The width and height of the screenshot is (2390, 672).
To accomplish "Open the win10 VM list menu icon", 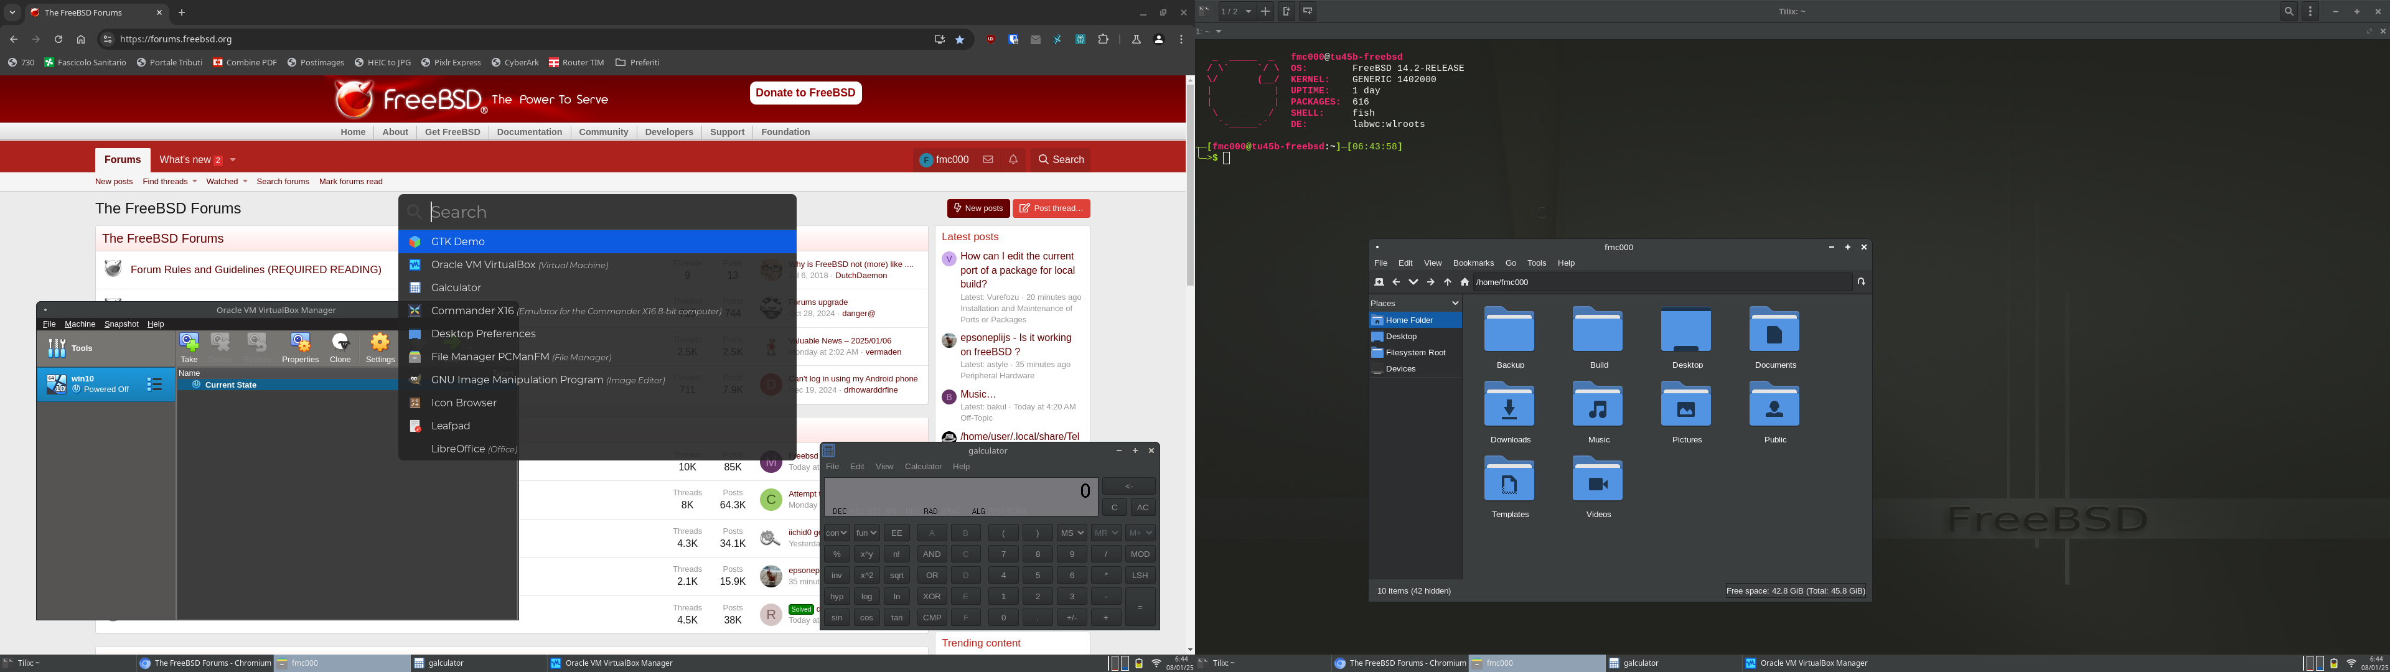I will point(155,385).
